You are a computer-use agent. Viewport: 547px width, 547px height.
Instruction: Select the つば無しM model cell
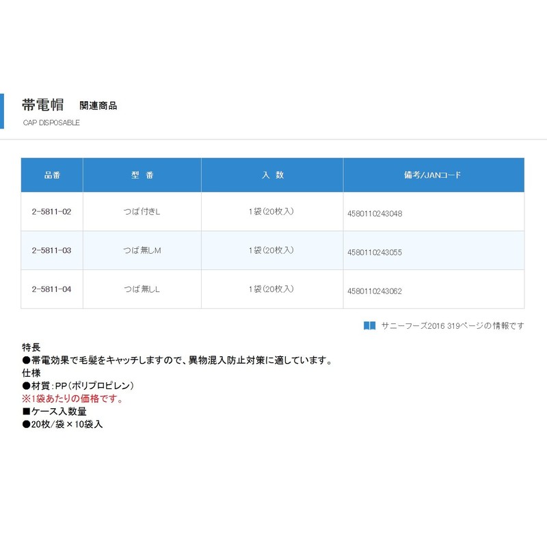click(x=142, y=251)
